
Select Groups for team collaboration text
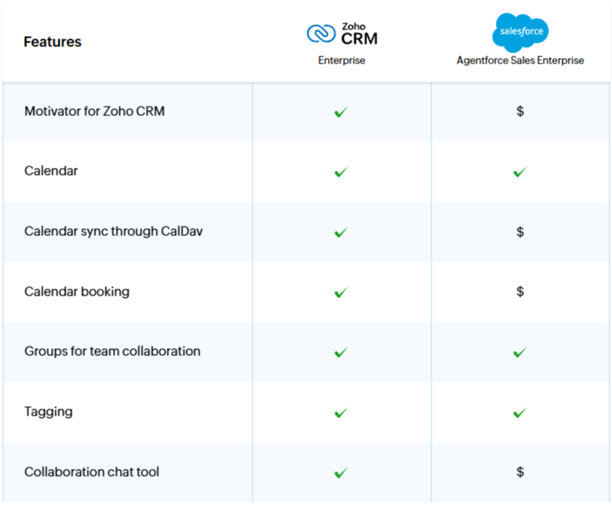click(x=112, y=351)
